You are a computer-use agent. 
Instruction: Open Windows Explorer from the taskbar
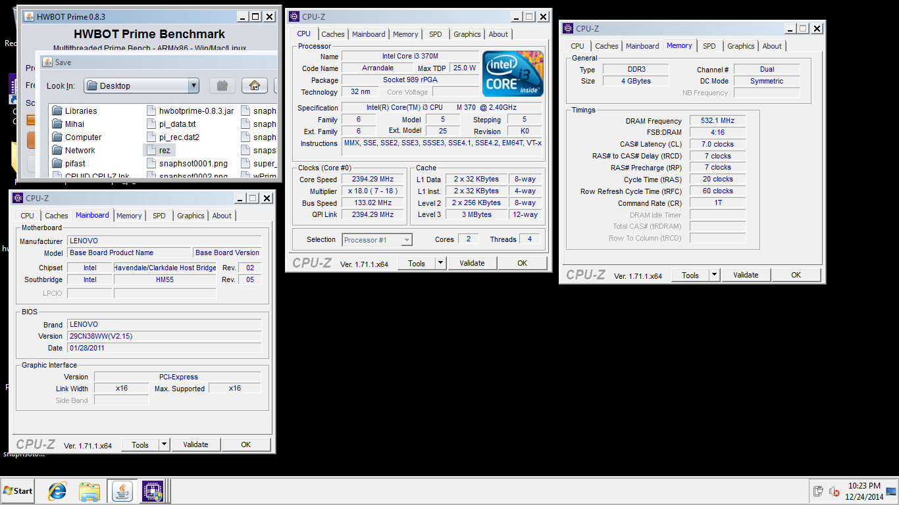click(90, 491)
